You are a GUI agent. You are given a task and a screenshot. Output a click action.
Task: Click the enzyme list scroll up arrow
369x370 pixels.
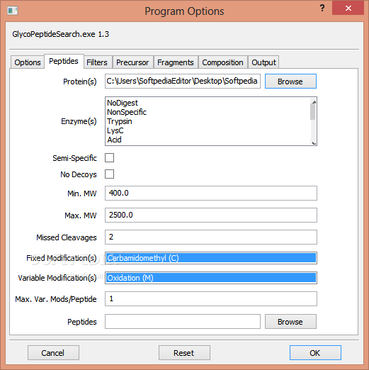(x=314, y=102)
